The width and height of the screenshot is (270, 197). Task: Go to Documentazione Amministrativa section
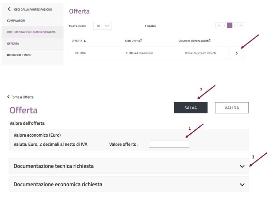point(31,32)
